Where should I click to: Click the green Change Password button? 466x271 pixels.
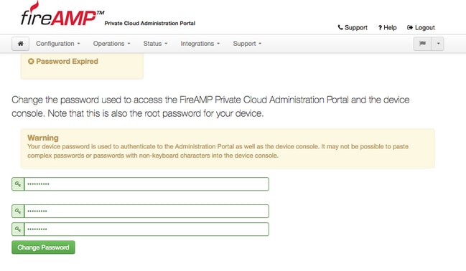pos(43,247)
